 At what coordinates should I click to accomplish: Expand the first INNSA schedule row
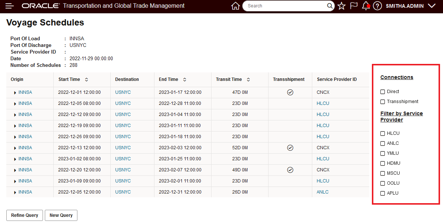15,93
